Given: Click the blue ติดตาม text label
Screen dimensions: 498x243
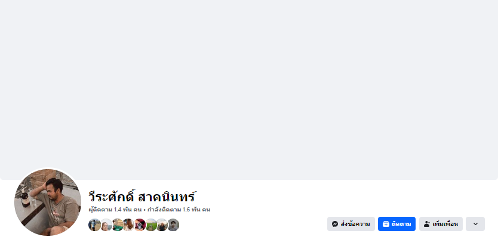Looking at the screenshot, I should coord(401,224).
